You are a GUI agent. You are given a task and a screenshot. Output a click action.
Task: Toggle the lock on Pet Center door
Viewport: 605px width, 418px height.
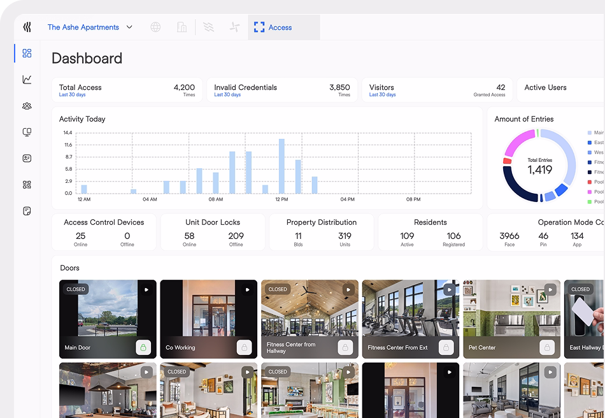(x=547, y=347)
